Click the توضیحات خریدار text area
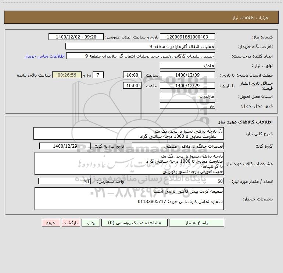The height and width of the screenshot is (273, 283). pyautogui.click(x=129, y=199)
